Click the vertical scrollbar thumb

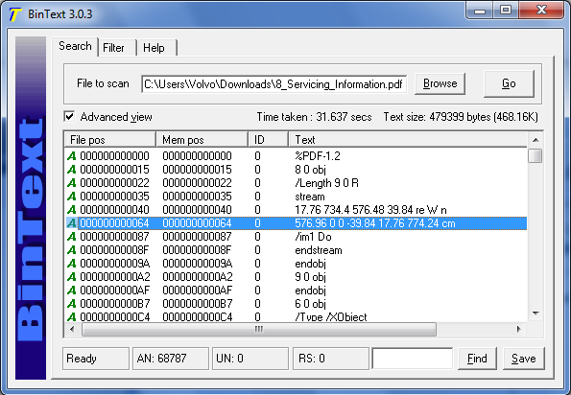click(x=535, y=156)
